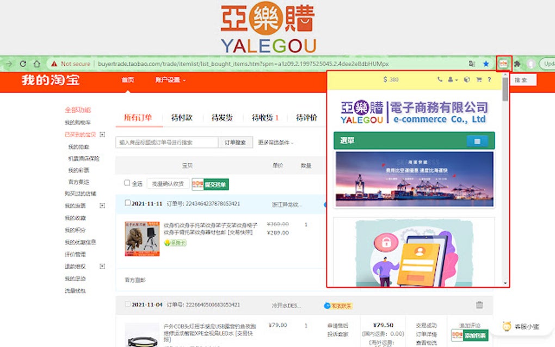Open the 首页 menu item

pos(128,80)
